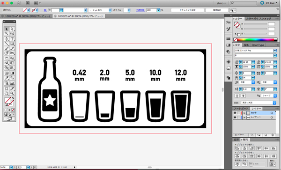Click the R slider in Color panel
The width and height of the screenshot is (281, 170).
click(x=255, y=24)
